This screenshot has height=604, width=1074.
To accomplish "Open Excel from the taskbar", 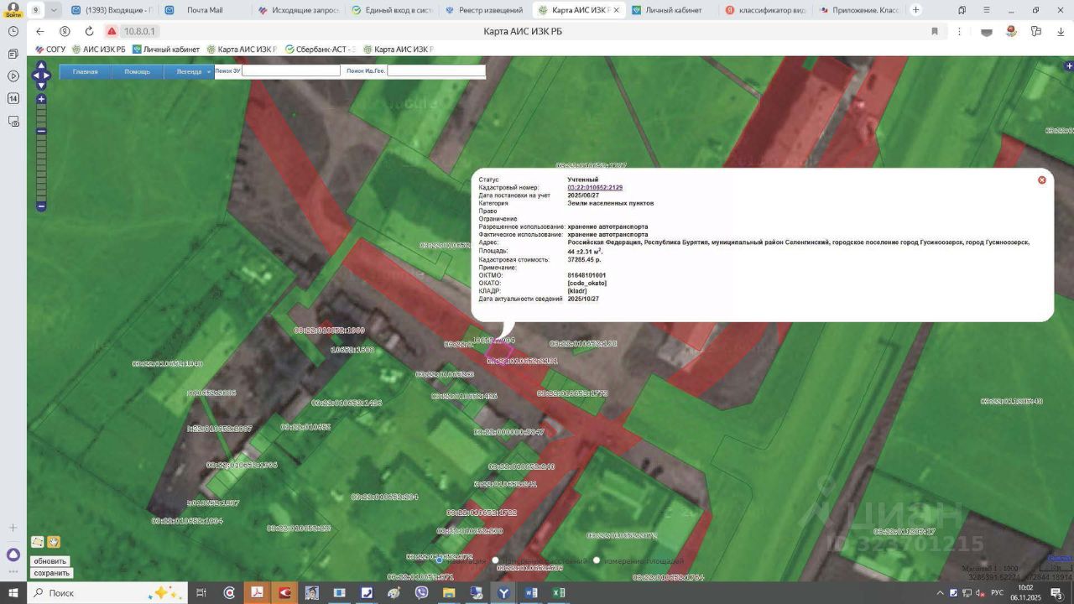I will pyautogui.click(x=558, y=593).
